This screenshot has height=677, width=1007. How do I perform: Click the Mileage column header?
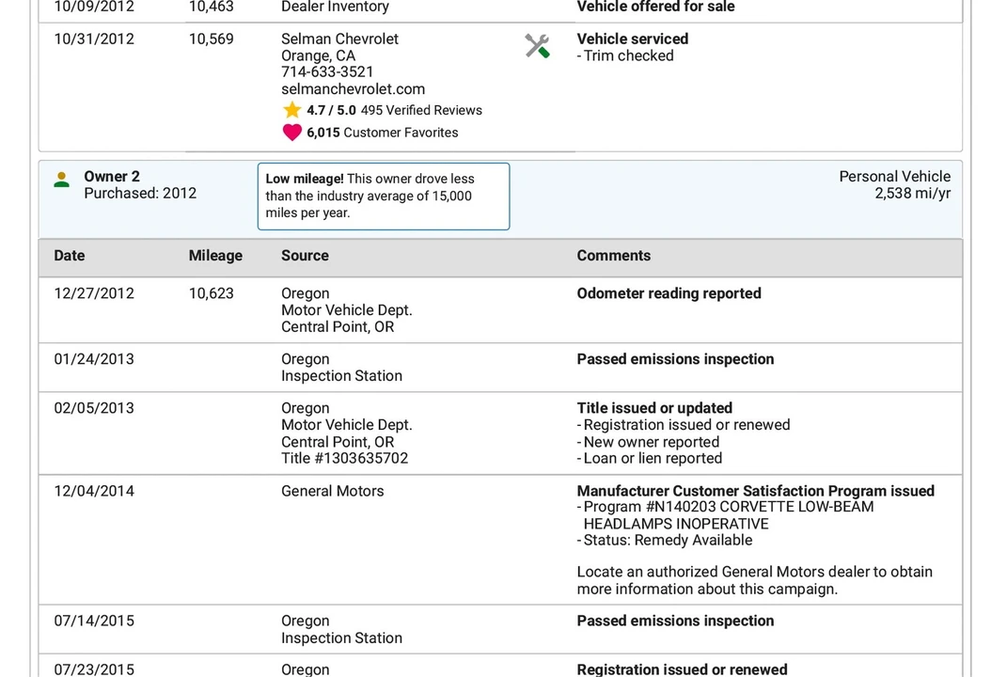(x=215, y=256)
